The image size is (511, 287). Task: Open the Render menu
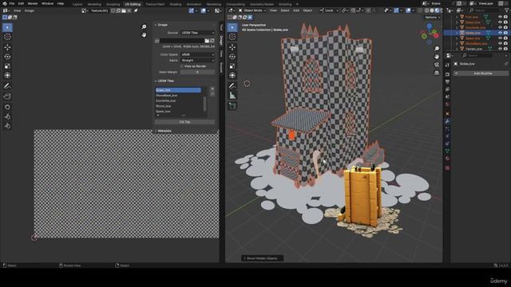(x=33, y=3)
